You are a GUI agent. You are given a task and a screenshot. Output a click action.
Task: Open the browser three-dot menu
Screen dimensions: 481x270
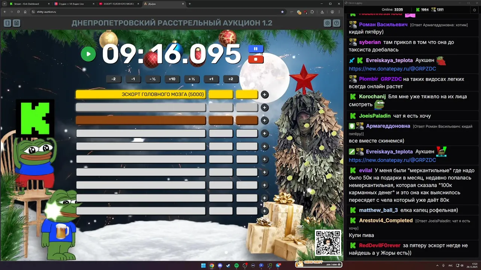339,12
